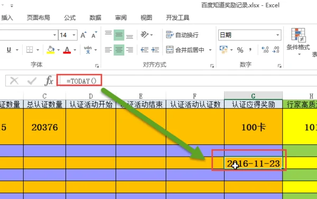Cancel the formula entry with the X

tap(14, 81)
